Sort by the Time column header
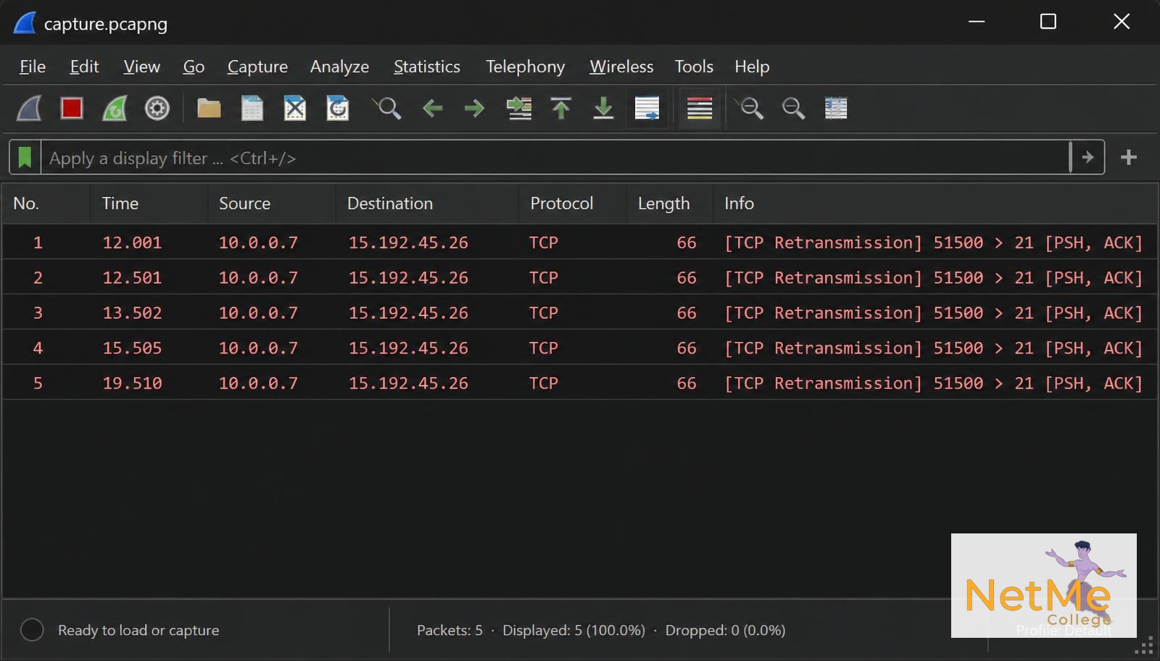 coord(149,204)
